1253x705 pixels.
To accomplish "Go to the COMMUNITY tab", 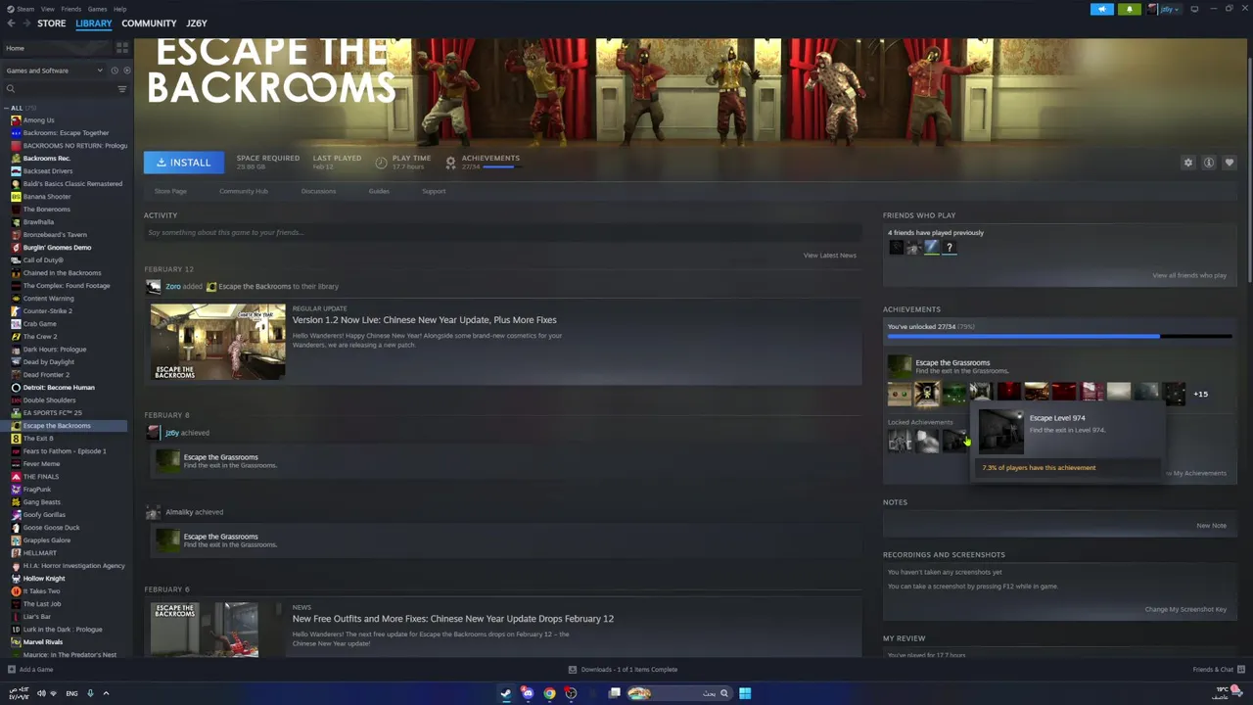I will (149, 23).
